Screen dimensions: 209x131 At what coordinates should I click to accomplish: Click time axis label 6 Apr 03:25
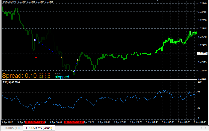[x=184, y=122]
